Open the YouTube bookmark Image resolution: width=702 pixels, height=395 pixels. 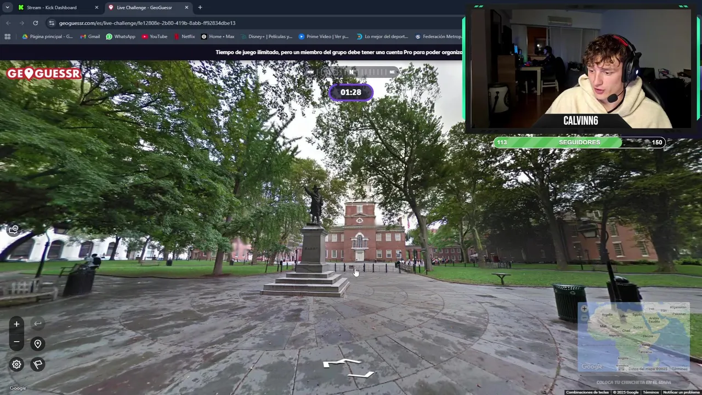[155, 37]
